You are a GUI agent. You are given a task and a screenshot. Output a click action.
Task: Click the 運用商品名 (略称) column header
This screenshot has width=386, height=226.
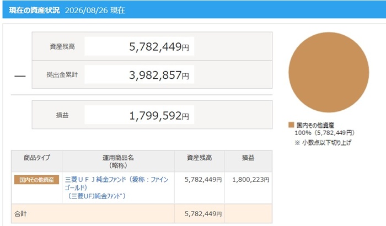point(118,161)
